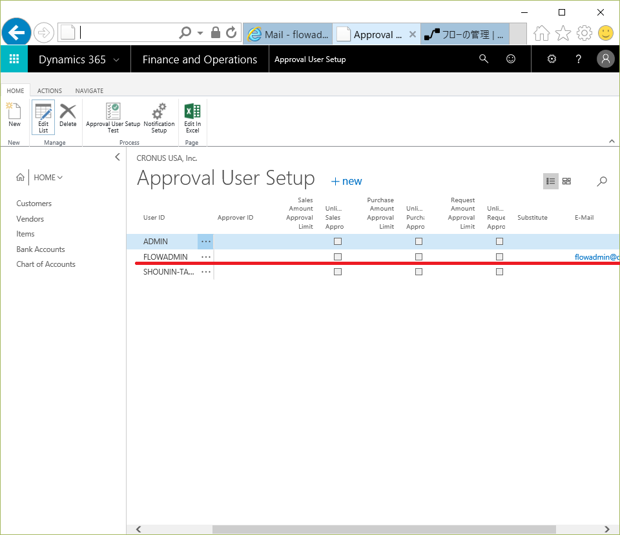Click the Delete ribbon button
Screen dimensions: 620x535
[x=68, y=115]
